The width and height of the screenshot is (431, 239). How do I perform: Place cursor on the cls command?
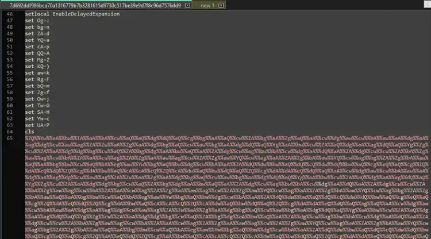click(29, 132)
